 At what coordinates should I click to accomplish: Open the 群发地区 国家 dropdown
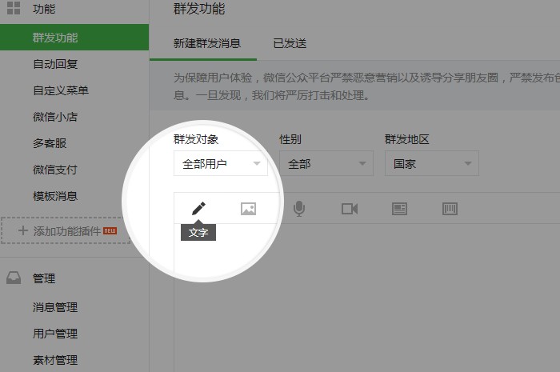pos(432,163)
